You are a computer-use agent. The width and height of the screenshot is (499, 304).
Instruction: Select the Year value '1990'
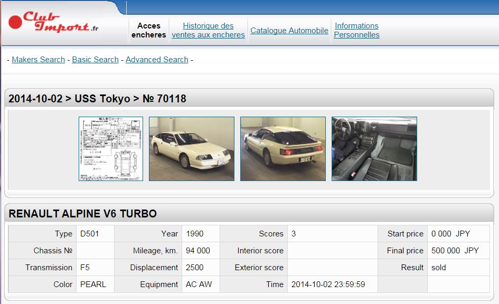point(195,234)
